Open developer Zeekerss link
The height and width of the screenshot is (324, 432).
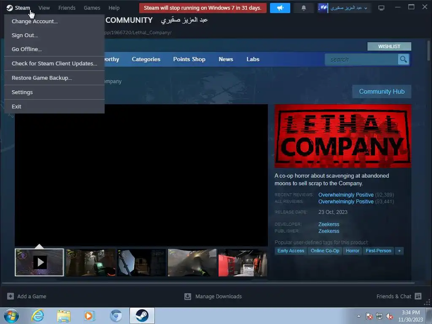pyautogui.click(x=329, y=224)
